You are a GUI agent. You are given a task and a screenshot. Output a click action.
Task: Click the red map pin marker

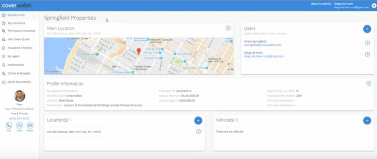pos(138,51)
